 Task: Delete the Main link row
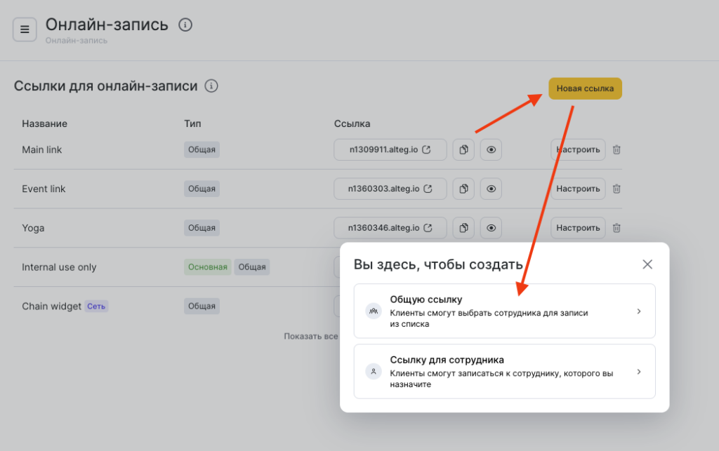(x=616, y=149)
